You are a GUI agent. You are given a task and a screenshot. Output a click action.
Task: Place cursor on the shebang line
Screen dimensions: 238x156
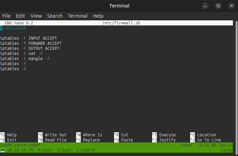(14, 28)
